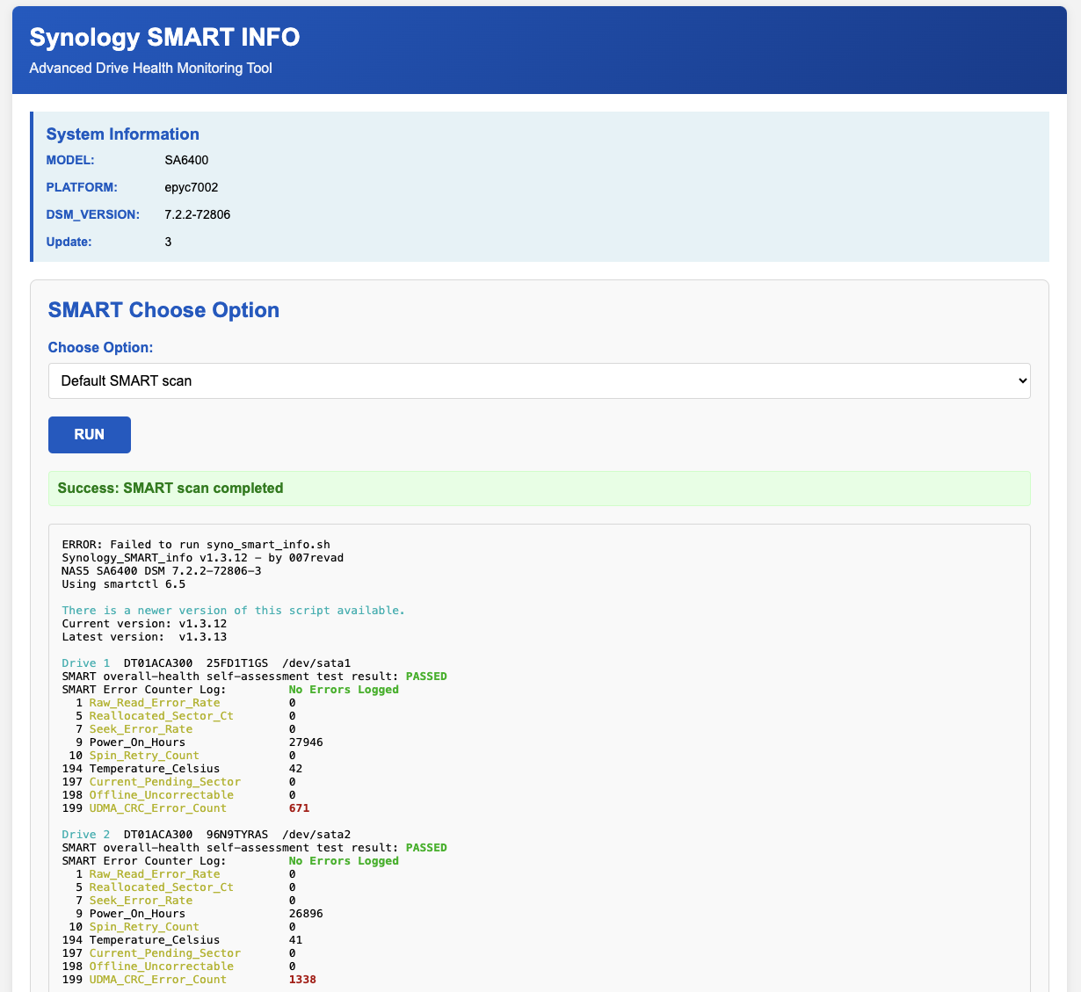Click the "Drive 2" label
1081x992 pixels.
(86, 835)
